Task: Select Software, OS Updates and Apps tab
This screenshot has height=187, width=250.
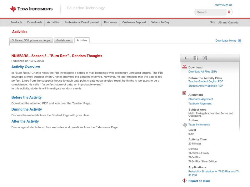Action: click(31, 40)
